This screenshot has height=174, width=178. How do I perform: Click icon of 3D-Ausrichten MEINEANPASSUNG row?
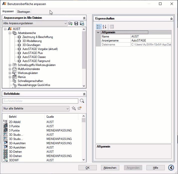pos(5,143)
